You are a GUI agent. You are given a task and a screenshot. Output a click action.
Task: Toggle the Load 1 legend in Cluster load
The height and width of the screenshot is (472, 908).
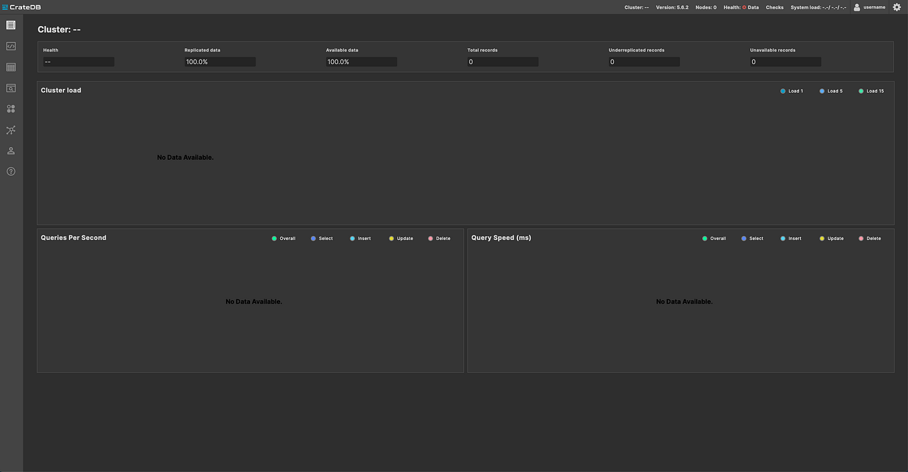pos(792,91)
